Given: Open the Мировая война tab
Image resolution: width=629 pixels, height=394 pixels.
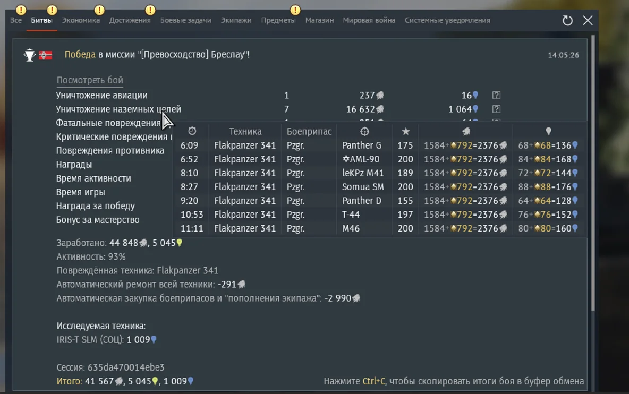Looking at the screenshot, I should click(x=369, y=20).
